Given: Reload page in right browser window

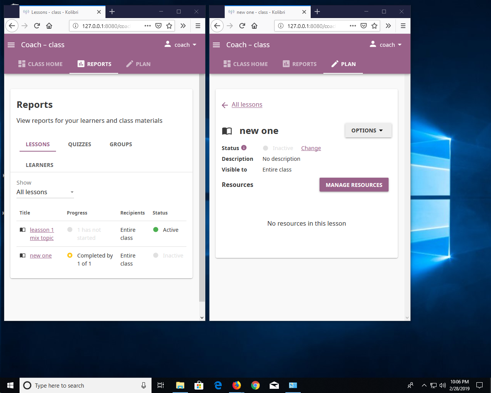Looking at the screenshot, I should click(242, 26).
